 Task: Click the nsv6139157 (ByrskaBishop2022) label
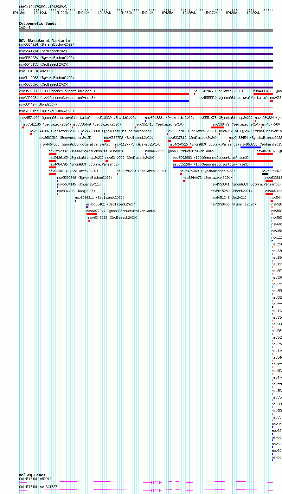(46, 111)
